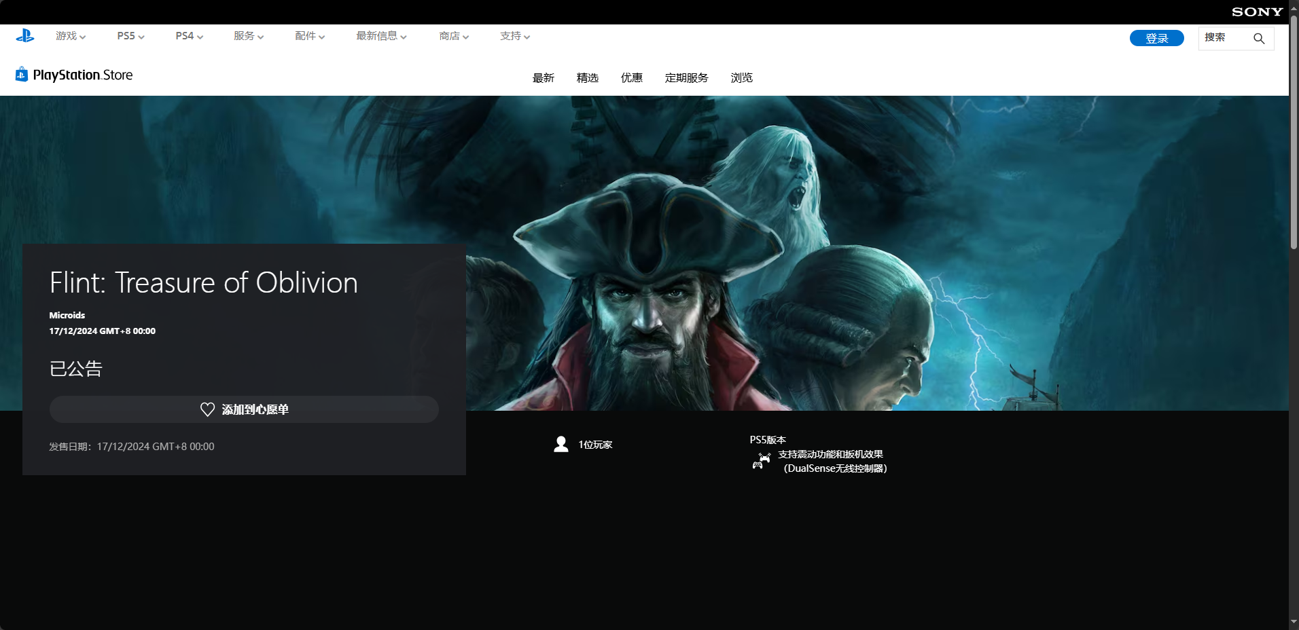Expand the PS4 dropdown menu

pyautogui.click(x=189, y=36)
